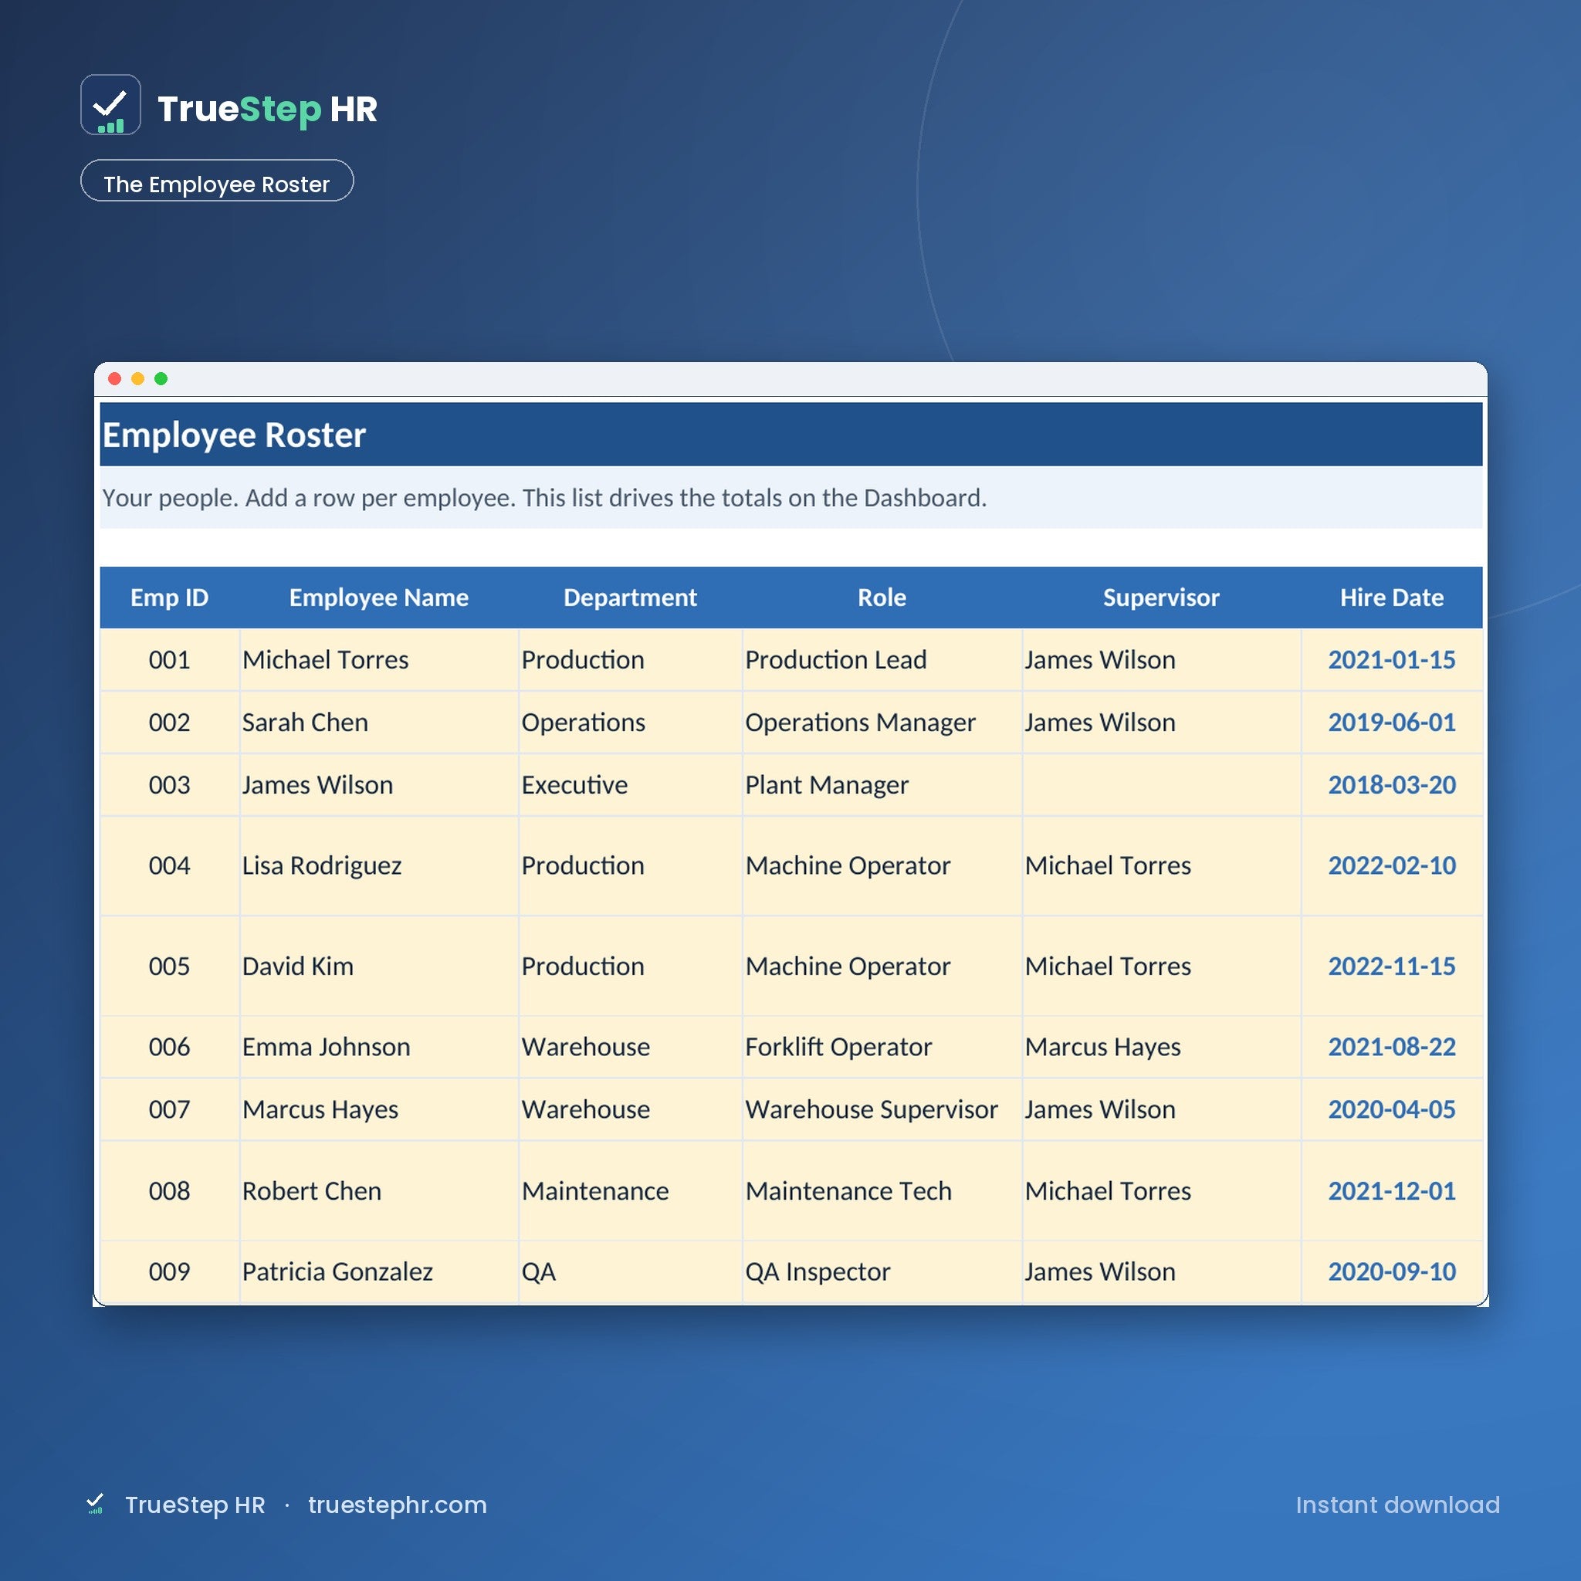The width and height of the screenshot is (1581, 1581).
Task: Select Emp ID cell "006"
Action: coord(169,1047)
